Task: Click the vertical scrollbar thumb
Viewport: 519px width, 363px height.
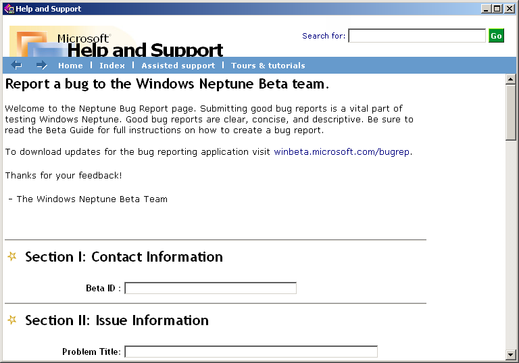Action: 511,112
